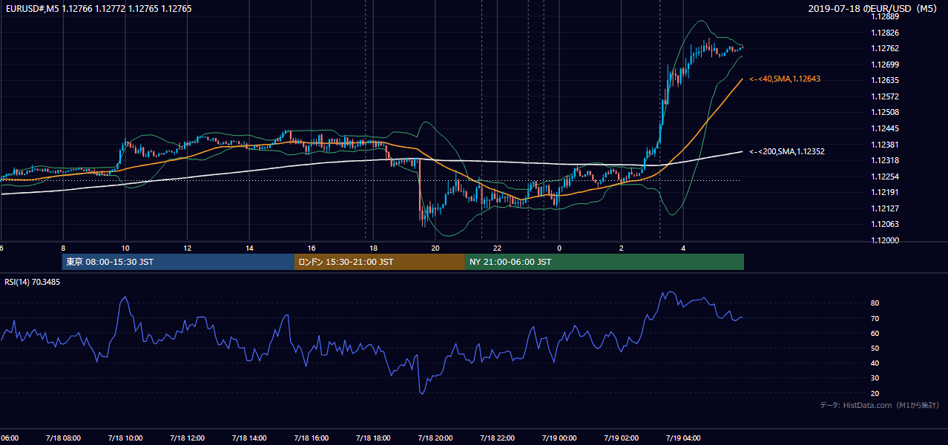Click price axis value 1.12191
The height and width of the screenshot is (445, 948).
pos(885,192)
